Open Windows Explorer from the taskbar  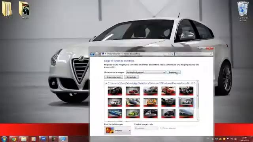24,139
